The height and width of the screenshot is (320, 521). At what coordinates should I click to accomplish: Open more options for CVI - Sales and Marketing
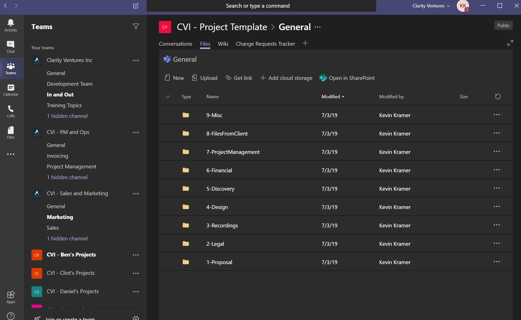click(x=136, y=194)
